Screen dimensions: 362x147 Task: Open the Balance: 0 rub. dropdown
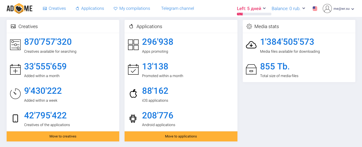[288, 8]
